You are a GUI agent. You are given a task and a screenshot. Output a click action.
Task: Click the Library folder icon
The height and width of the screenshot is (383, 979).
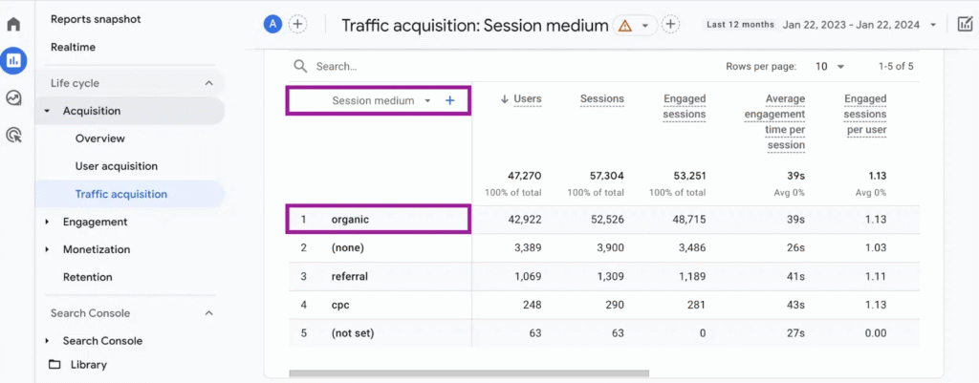(x=54, y=364)
